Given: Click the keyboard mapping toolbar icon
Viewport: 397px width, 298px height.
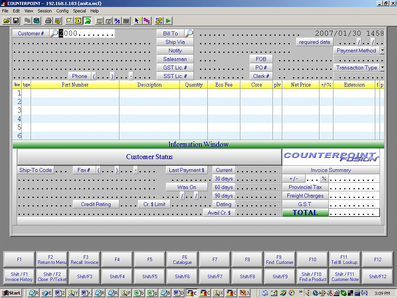Looking at the screenshot, I should (126, 21).
